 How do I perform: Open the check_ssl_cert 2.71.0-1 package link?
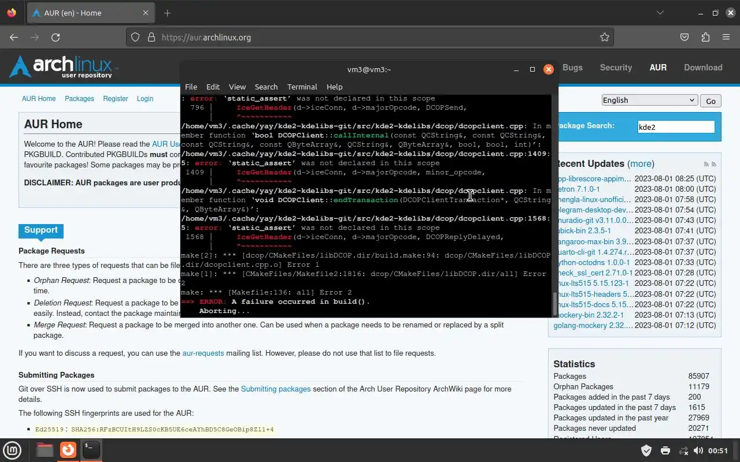point(595,273)
